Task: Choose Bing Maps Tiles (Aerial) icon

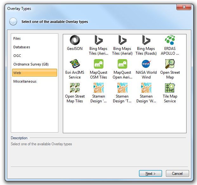Action: [122, 40]
